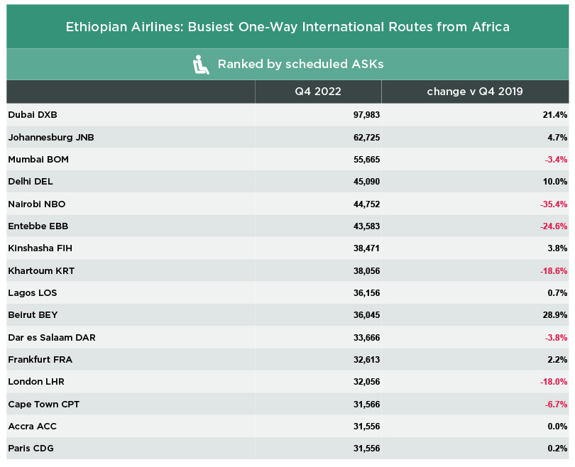
Task: Click the Q4 2022 column header
Action: point(318,92)
